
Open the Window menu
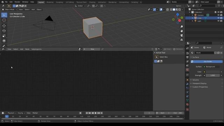pyautogui.click(x=25, y=2)
